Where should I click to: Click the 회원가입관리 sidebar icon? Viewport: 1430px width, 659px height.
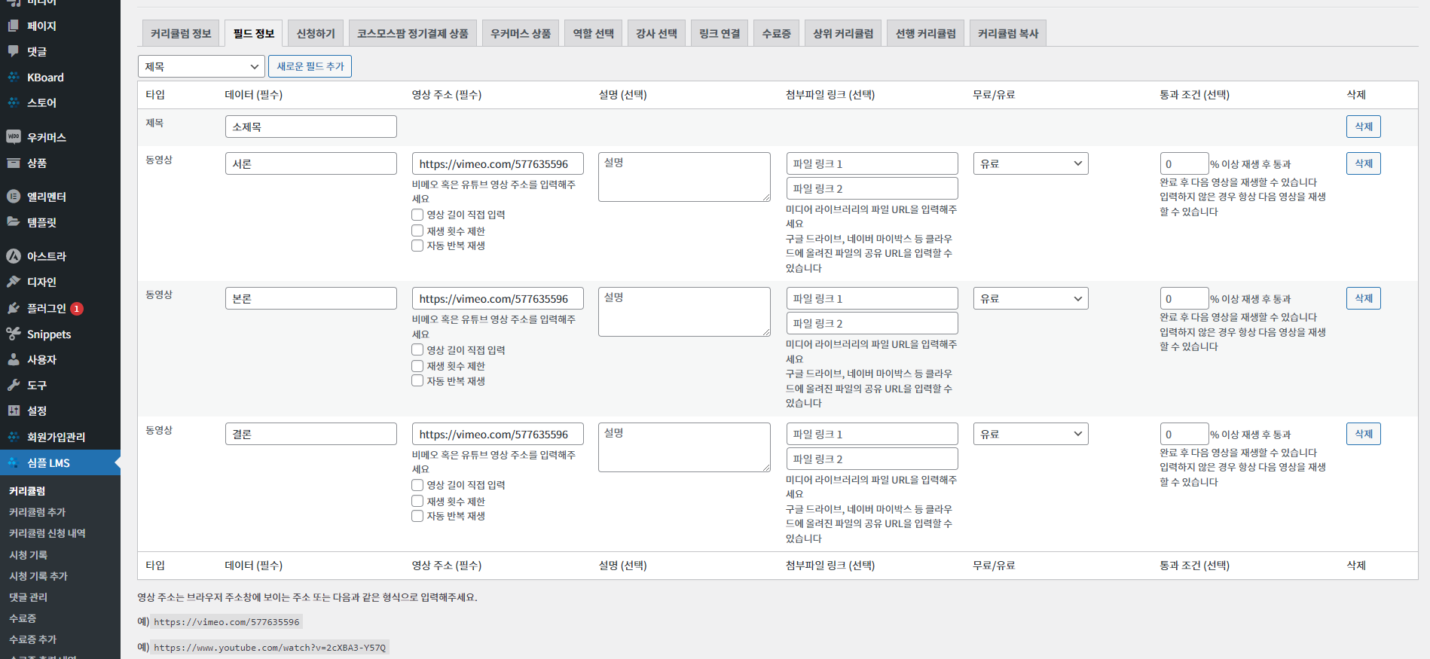14,437
